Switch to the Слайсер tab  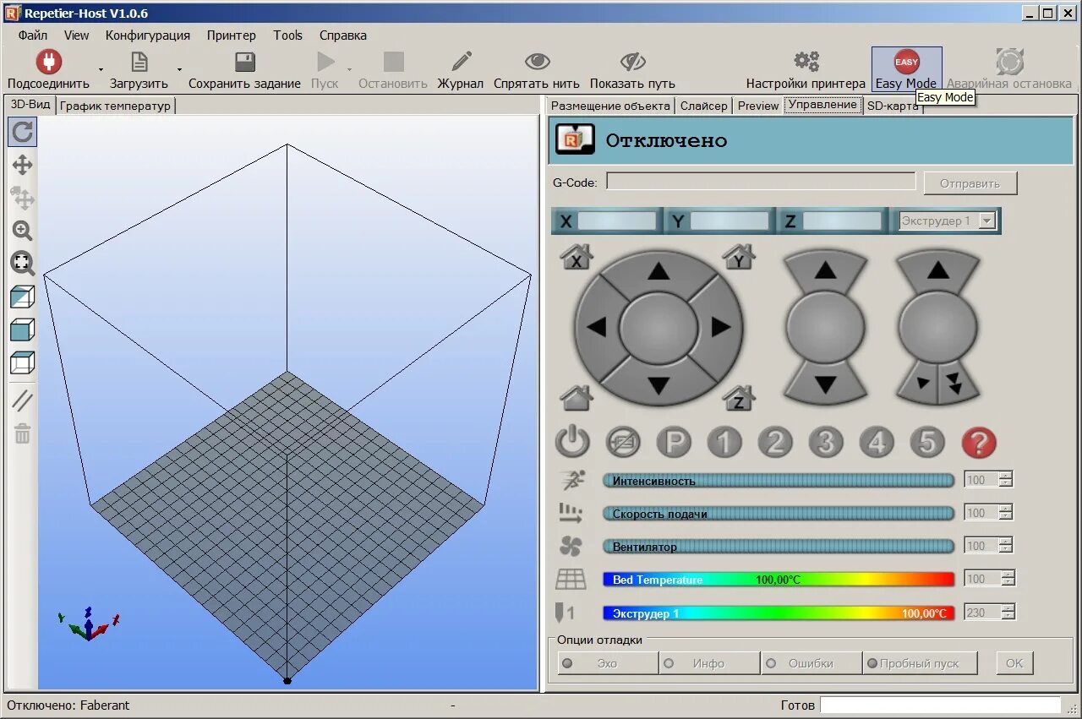tap(703, 106)
